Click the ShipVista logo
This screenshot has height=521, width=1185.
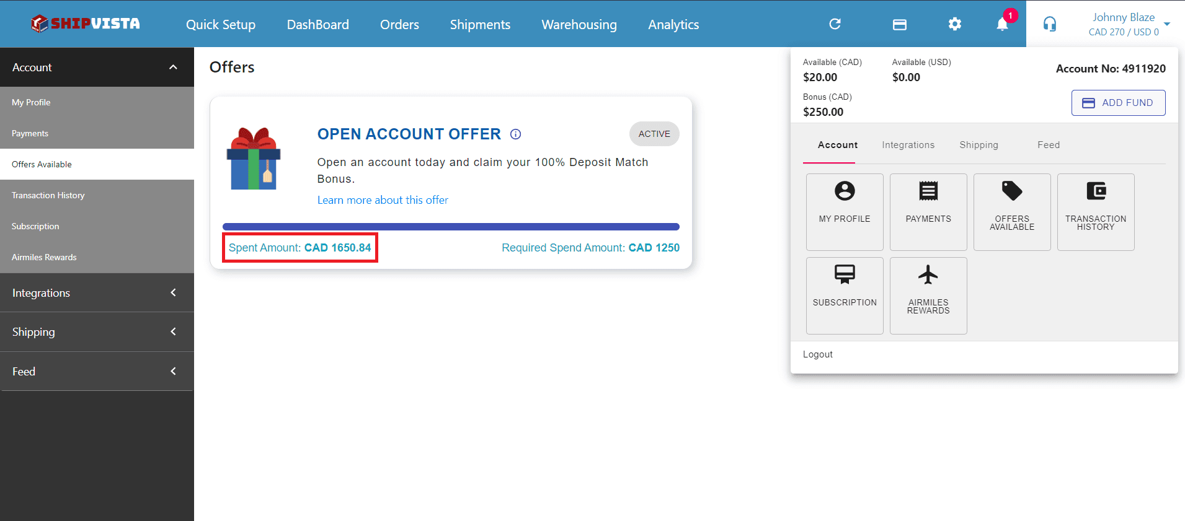point(86,24)
